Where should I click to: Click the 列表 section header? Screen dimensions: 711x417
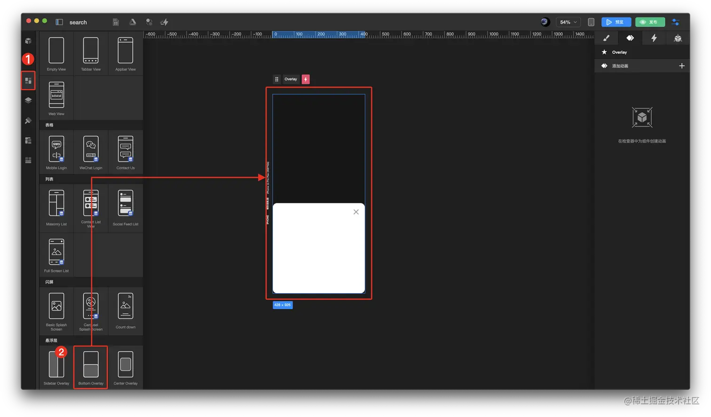coord(49,179)
